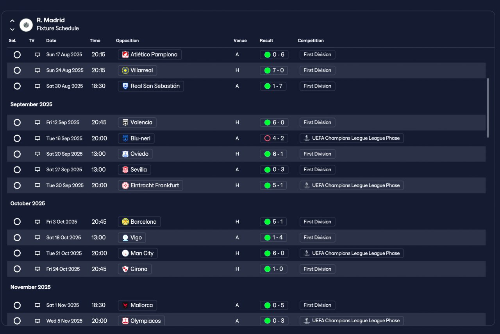Open the 7 - 0 result against Villarreal

pos(274,70)
